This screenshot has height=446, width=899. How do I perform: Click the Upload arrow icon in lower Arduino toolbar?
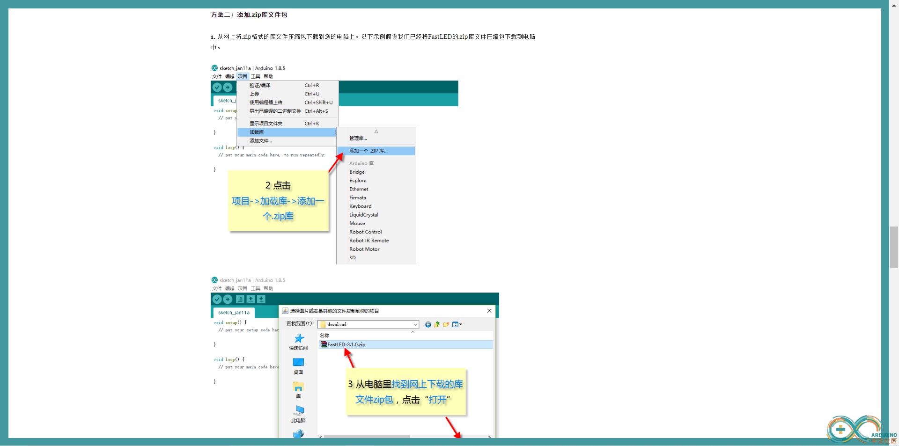(x=228, y=299)
